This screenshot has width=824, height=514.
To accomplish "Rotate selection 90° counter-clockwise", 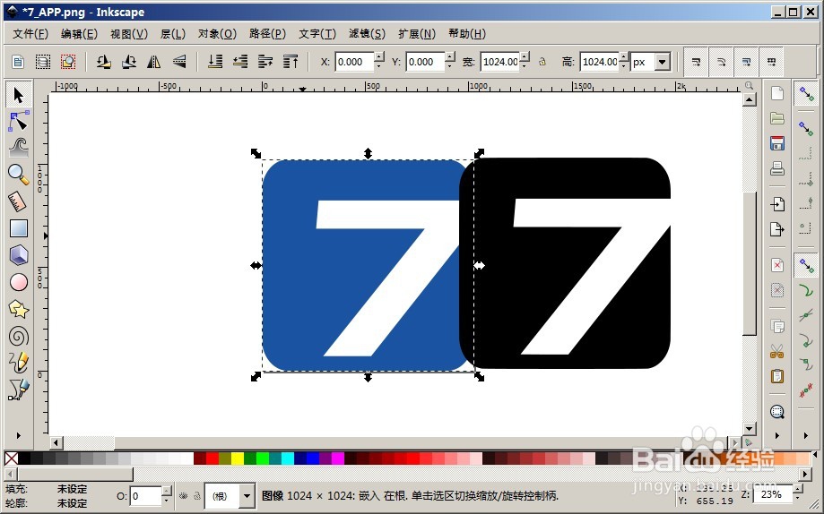I will tap(103, 62).
